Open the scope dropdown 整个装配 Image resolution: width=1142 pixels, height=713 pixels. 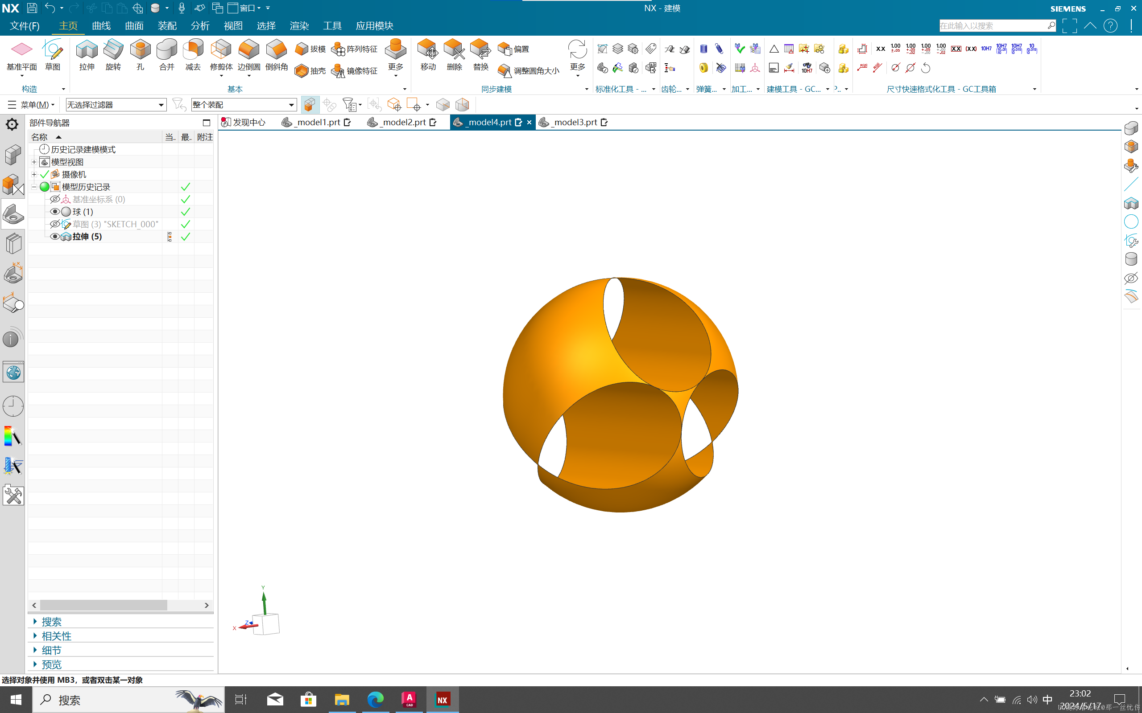pos(244,105)
